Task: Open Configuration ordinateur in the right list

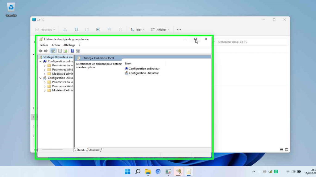Action: pos(144,69)
